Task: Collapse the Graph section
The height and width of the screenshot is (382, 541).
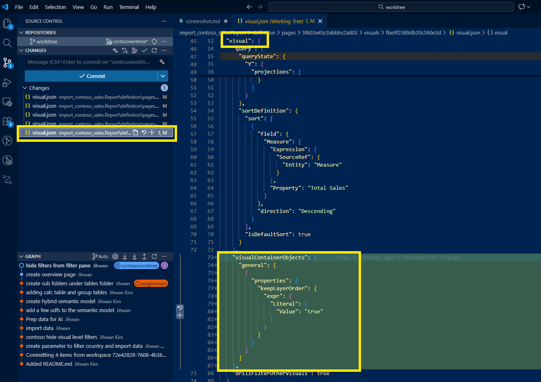Action: coord(22,256)
